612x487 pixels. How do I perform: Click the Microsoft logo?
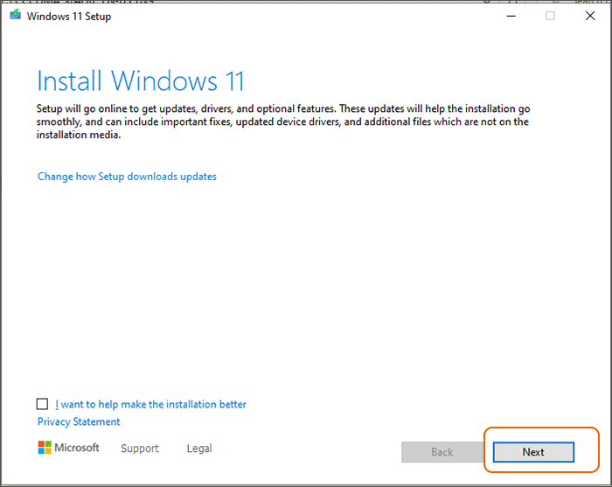[x=69, y=448]
